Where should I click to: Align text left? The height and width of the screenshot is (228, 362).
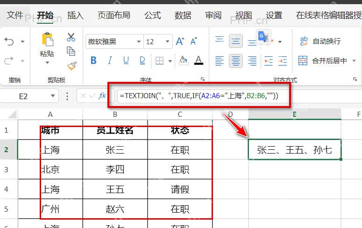click(x=220, y=61)
